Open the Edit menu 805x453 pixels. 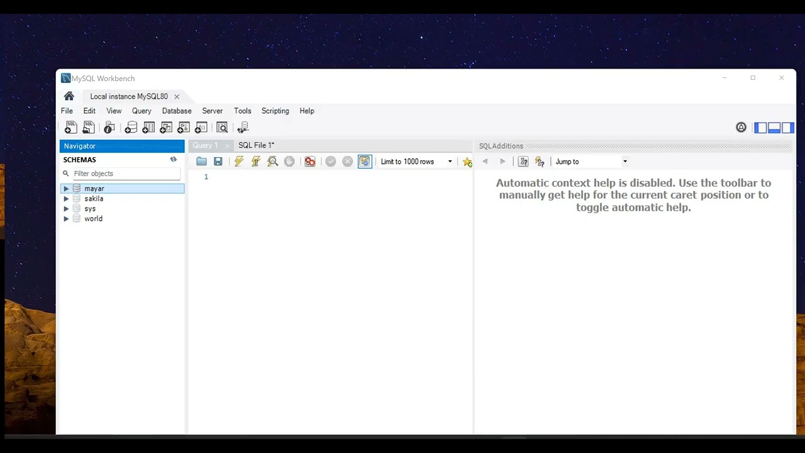tap(89, 111)
